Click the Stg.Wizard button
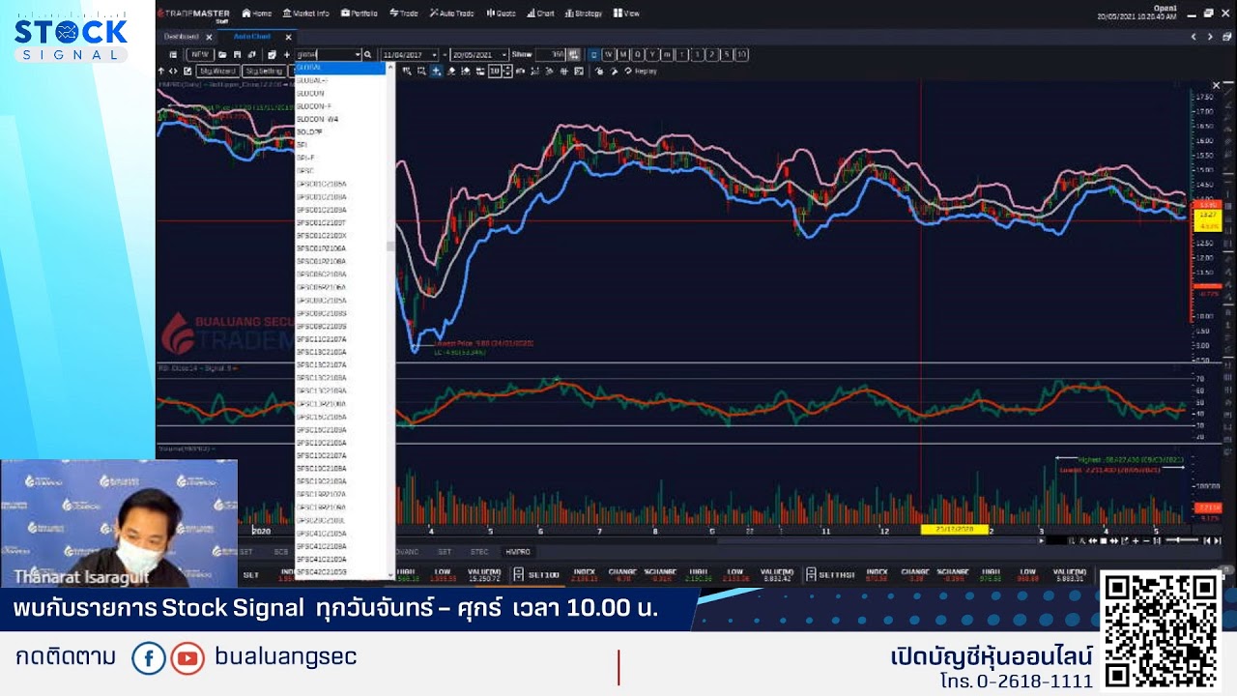Viewport: 1237px width, 696px height. (x=217, y=71)
